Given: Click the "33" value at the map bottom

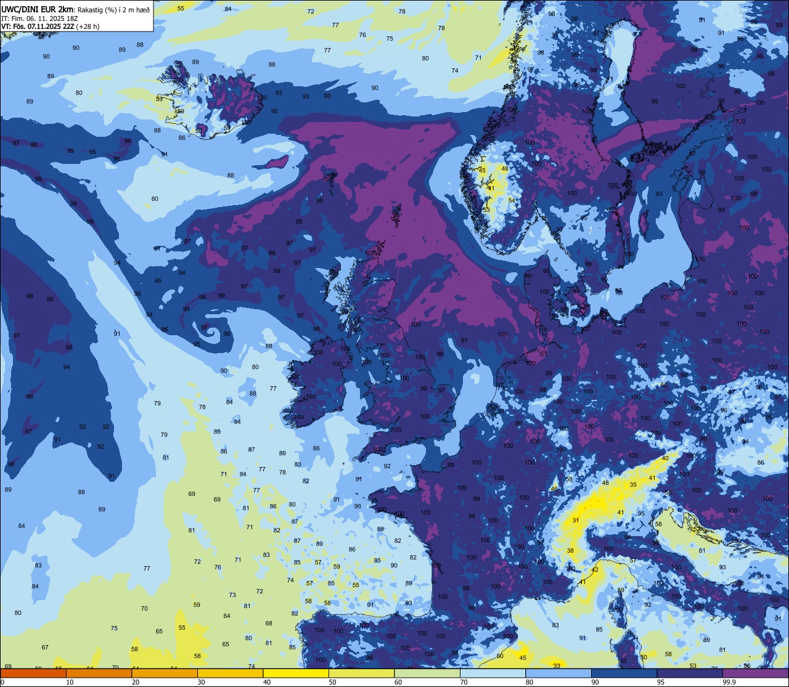Looking at the screenshot, I should pos(557,665).
